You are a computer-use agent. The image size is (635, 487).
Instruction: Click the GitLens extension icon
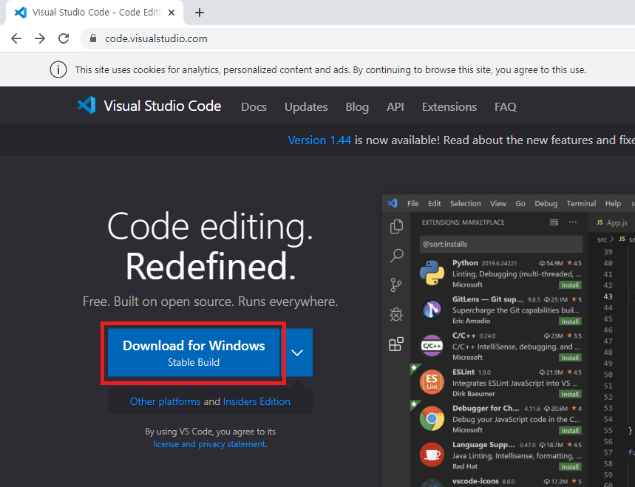432,310
